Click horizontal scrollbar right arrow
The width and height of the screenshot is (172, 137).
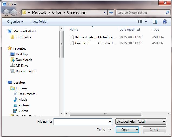tap(168, 113)
